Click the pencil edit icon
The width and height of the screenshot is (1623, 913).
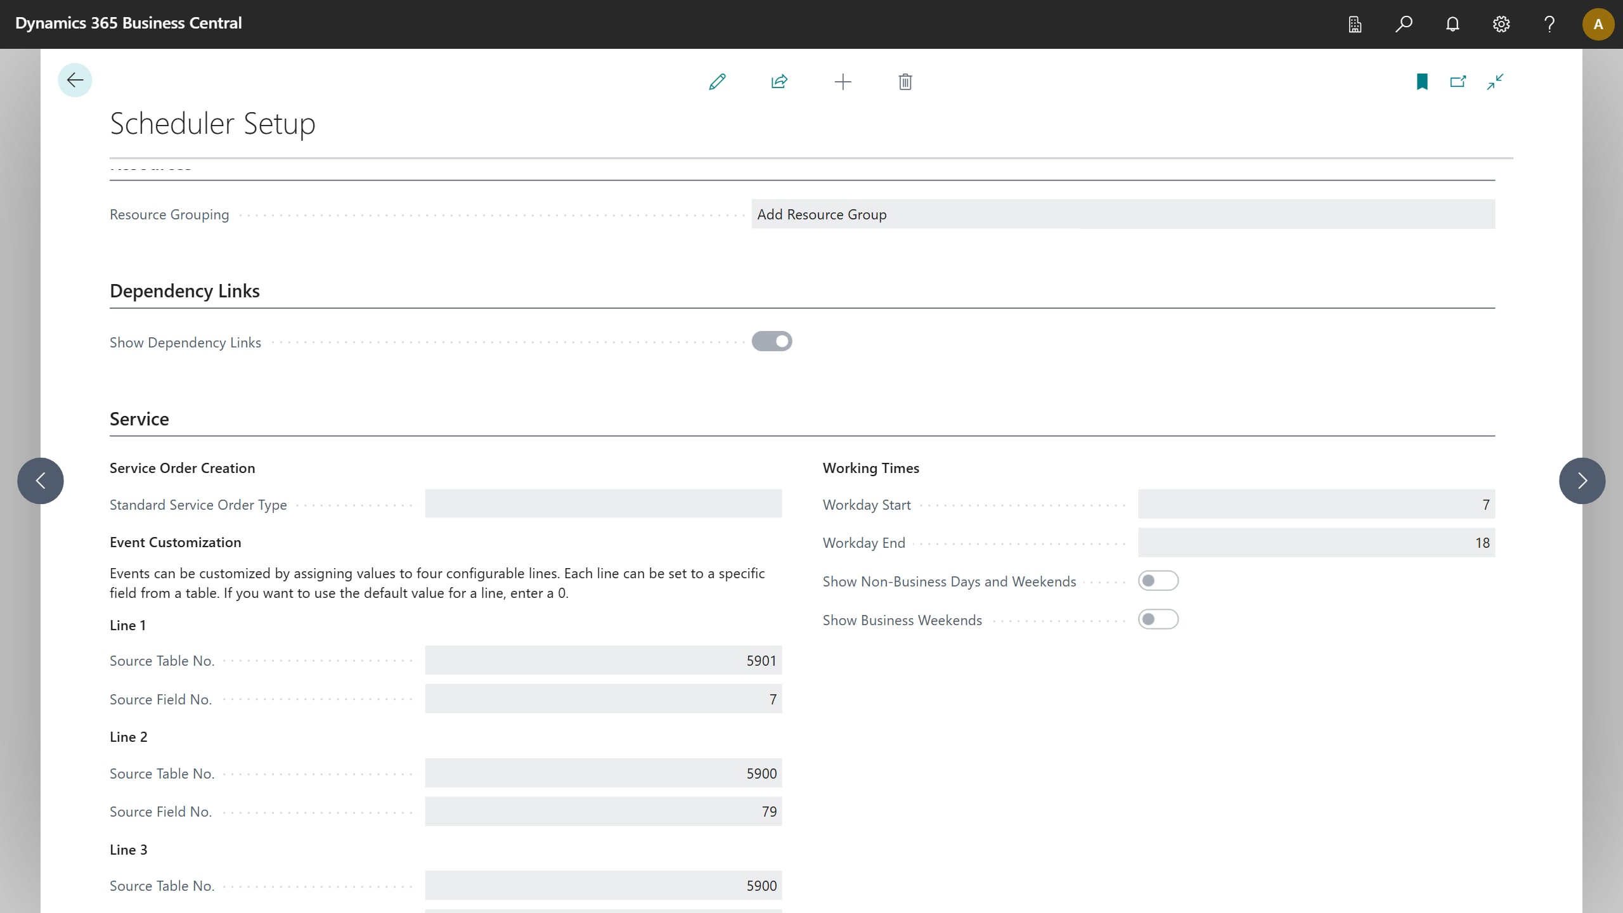(717, 82)
